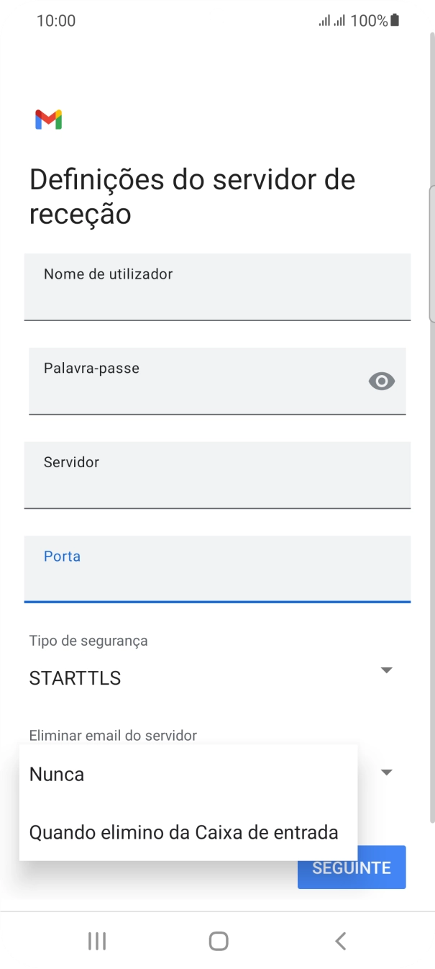Viewport: 435px width, 969px height.
Task: Tap the Recents button in navigation bar
Action: click(96, 940)
